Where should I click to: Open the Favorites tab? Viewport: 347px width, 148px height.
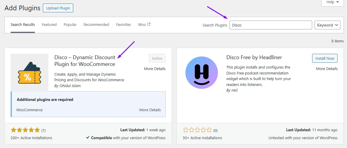(x=123, y=25)
